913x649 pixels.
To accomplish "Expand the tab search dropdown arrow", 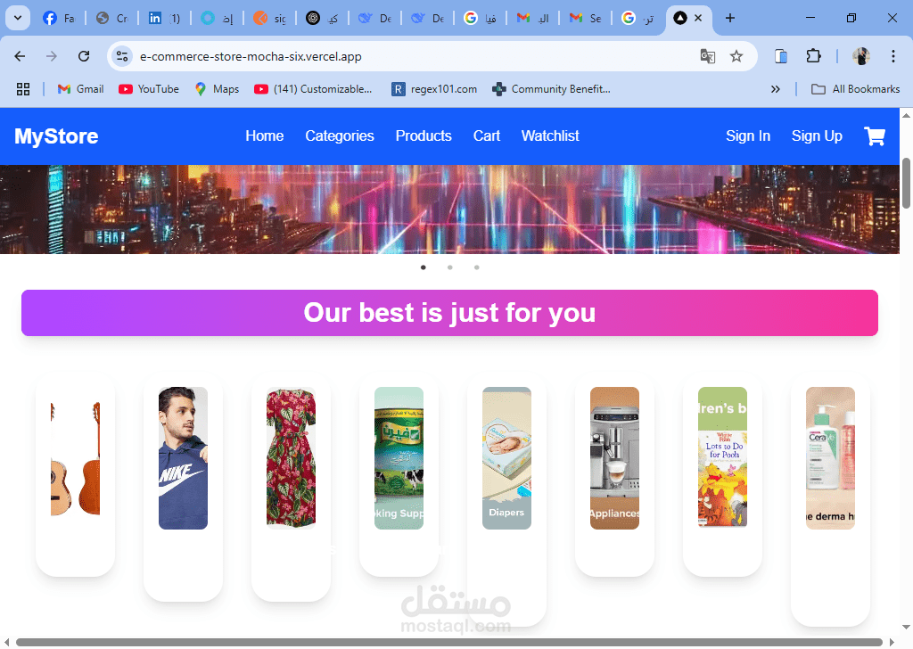I will tap(18, 18).
